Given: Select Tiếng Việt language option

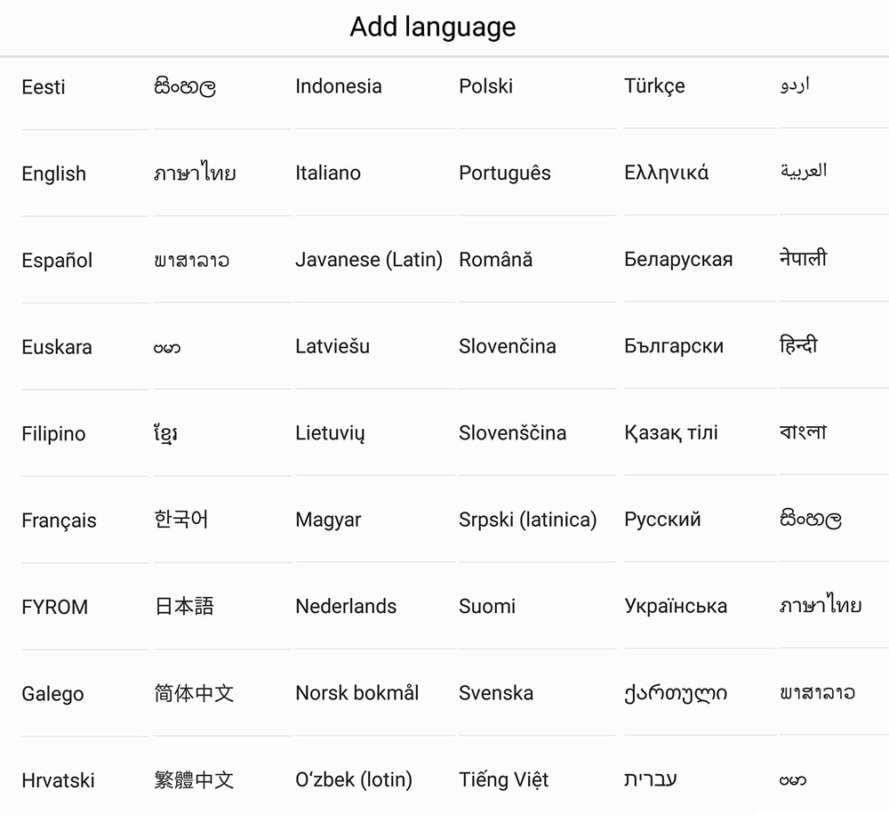Looking at the screenshot, I should (504, 780).
